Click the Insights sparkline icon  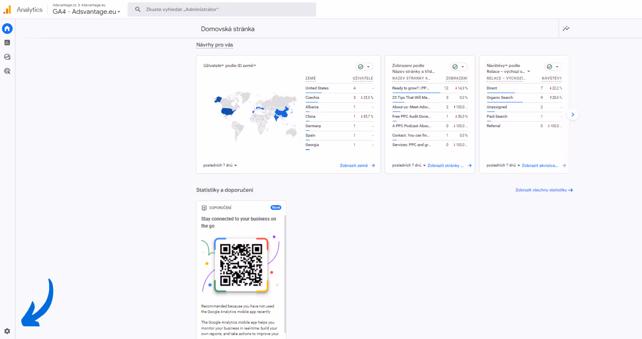pos(566,28)
